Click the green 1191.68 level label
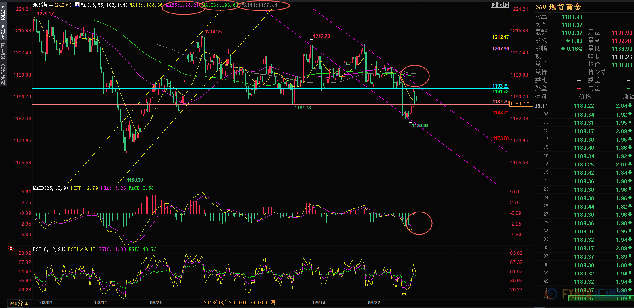This screenshot has width=634, height=308. [501, 92]
